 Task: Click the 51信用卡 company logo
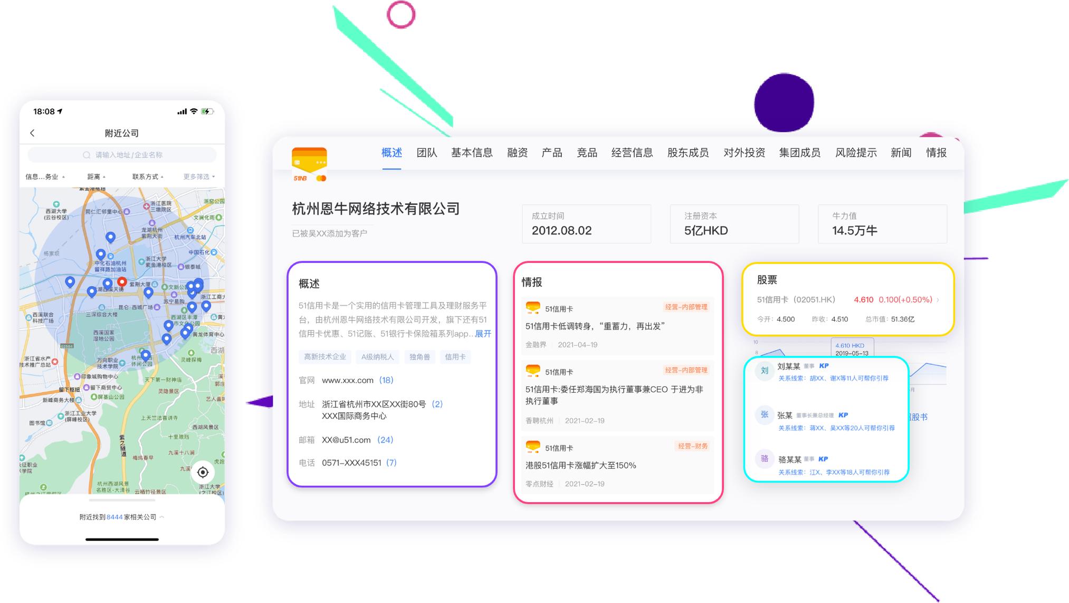[309, 165]
